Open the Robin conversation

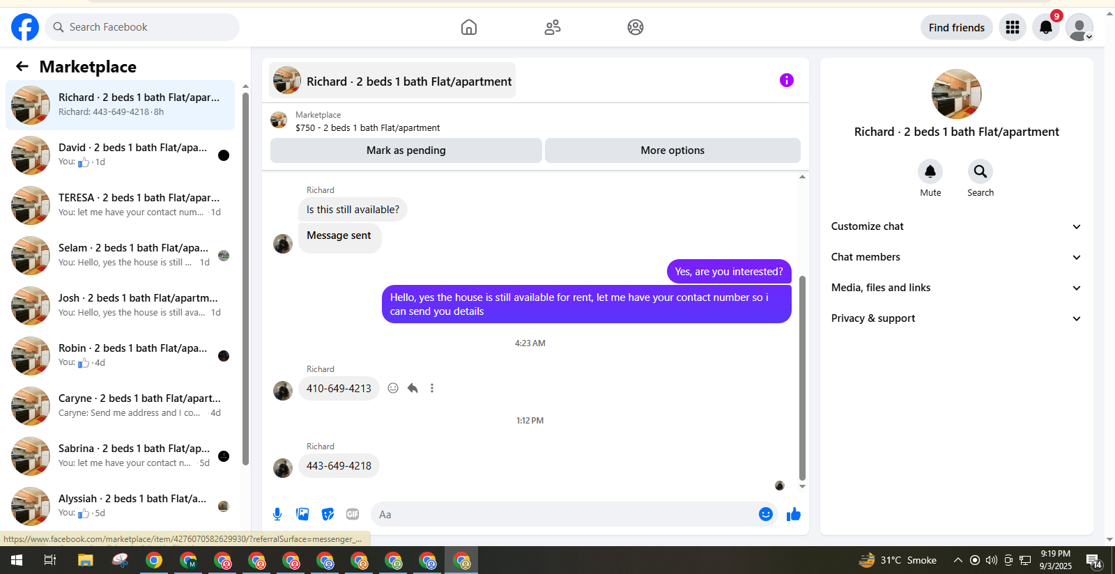pos(120,356)
